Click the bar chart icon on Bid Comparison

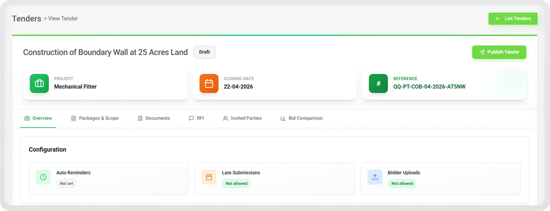click(x=283, y=118)
